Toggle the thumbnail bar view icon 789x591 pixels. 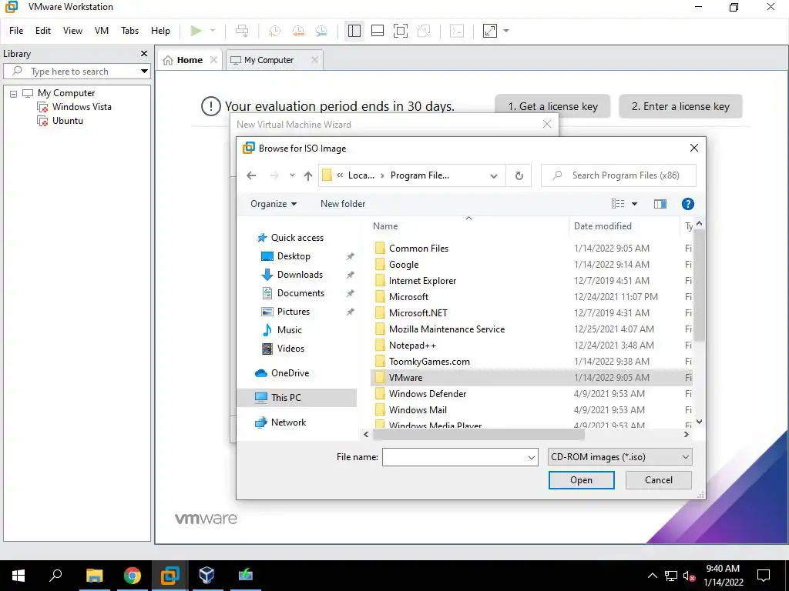pos(378,31)
